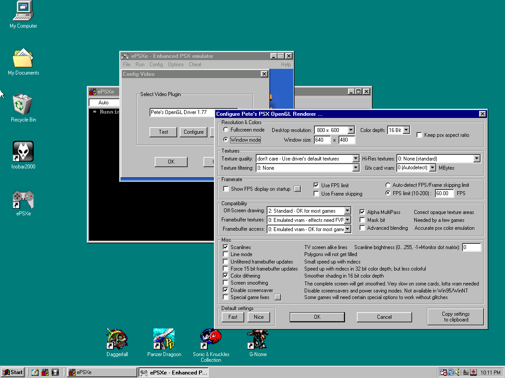Enable Fullscreen mode in Resolution & Colors

(x=226, y=130)
